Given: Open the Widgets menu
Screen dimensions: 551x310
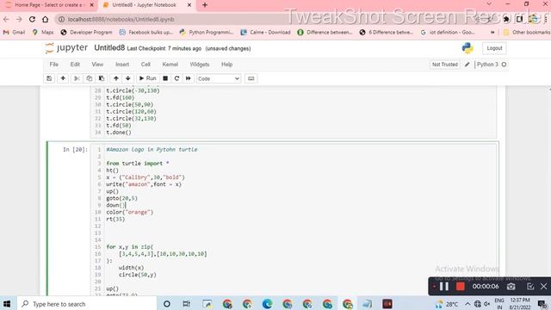Looking at the screenshot, I should 200,65.
